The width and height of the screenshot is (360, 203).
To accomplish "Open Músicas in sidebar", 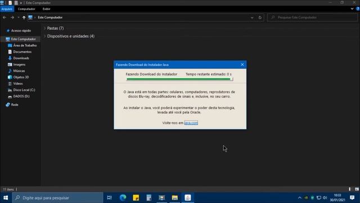I will (x=19, y=71).
